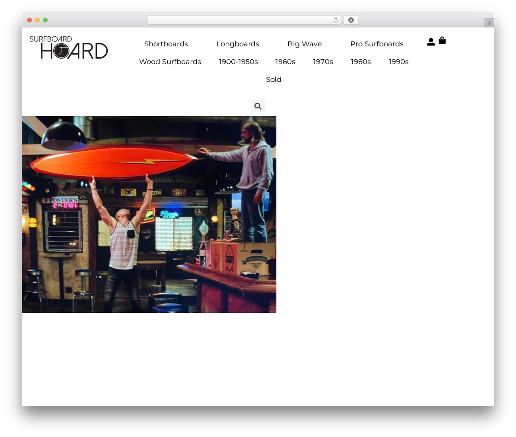Click the browser download arrow button
Image resolution: width=516 pixels, height=437 pixels.
pyautogui.click(x=351, y=20)
